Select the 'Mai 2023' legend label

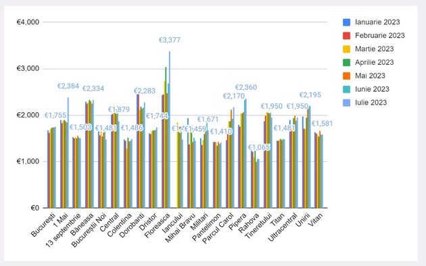tap(370, 76)
